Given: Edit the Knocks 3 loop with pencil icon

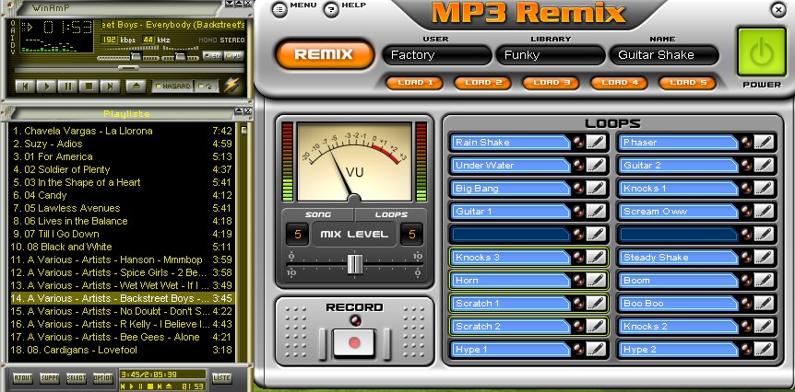Looking at the screenshot, I should coord(596,258).
